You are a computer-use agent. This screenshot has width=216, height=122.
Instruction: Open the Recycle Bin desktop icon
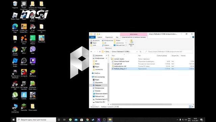[15, 5]
